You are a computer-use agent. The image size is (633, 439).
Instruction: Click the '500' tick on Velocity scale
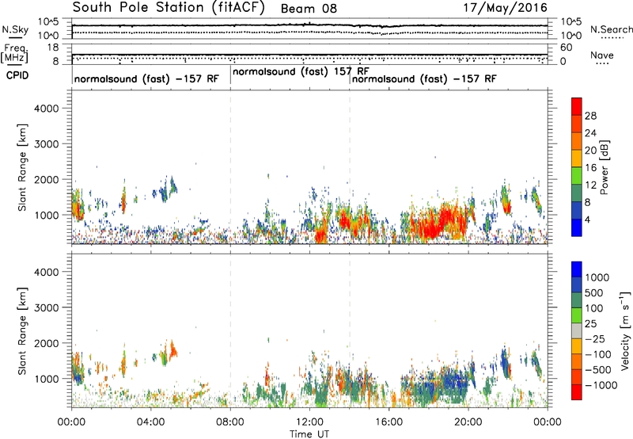594,292
